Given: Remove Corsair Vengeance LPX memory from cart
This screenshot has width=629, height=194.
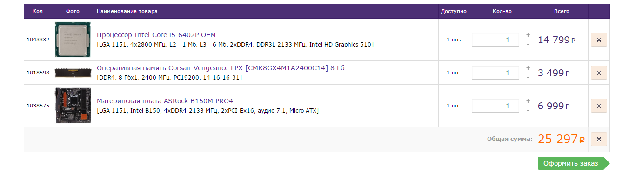Looking at the screenshot, I should (x=599, y=73).
